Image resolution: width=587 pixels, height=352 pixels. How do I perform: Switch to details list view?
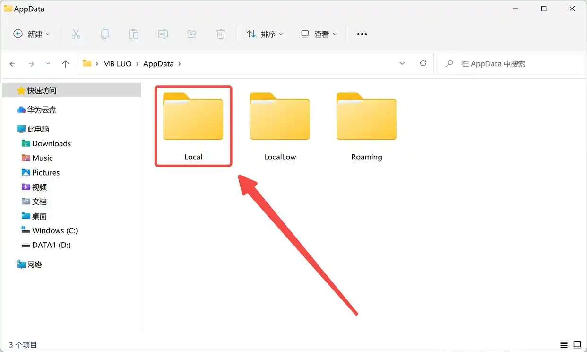tap(564, 344)
